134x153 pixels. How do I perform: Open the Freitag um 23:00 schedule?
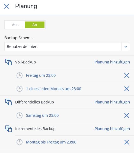[x=41, y=75]
